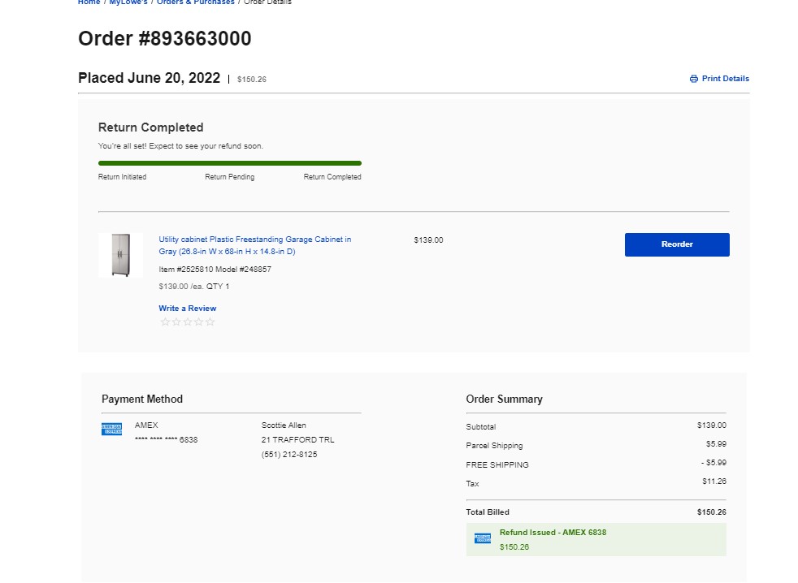Open the Utility cabinet Plastic Freestanding product link
798x583 pixels.
coord(255,245)
